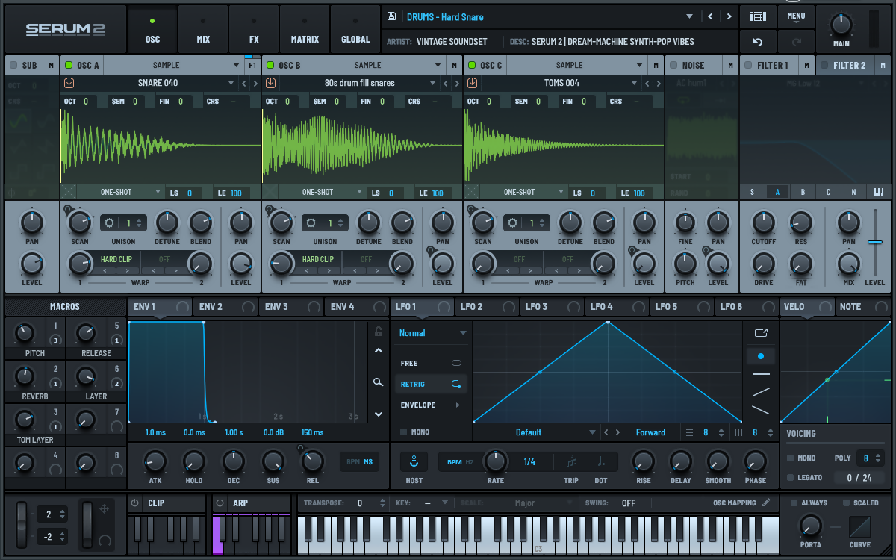This screenshot has width=896, height=560.
Task: Click the TRANSPOSE value field
Action: tap(360, 503)
